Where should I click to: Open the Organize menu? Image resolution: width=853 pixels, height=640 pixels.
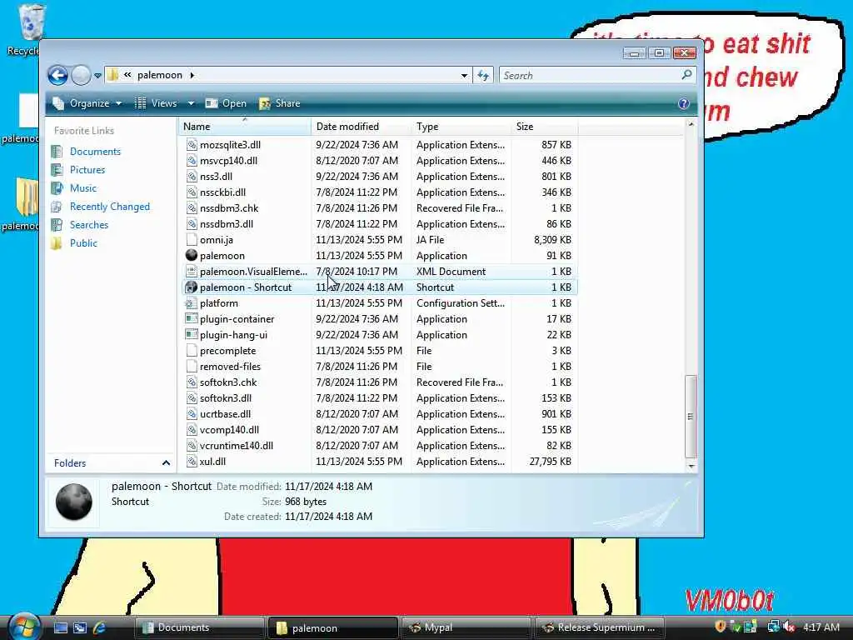click(x=87, y=103)
